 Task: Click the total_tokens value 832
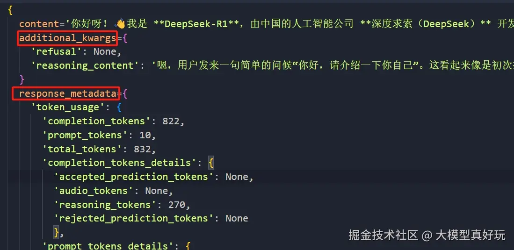[x=142, y=149]
